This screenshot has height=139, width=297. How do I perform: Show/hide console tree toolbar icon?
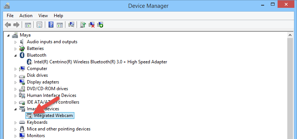(x=28, y=25)
